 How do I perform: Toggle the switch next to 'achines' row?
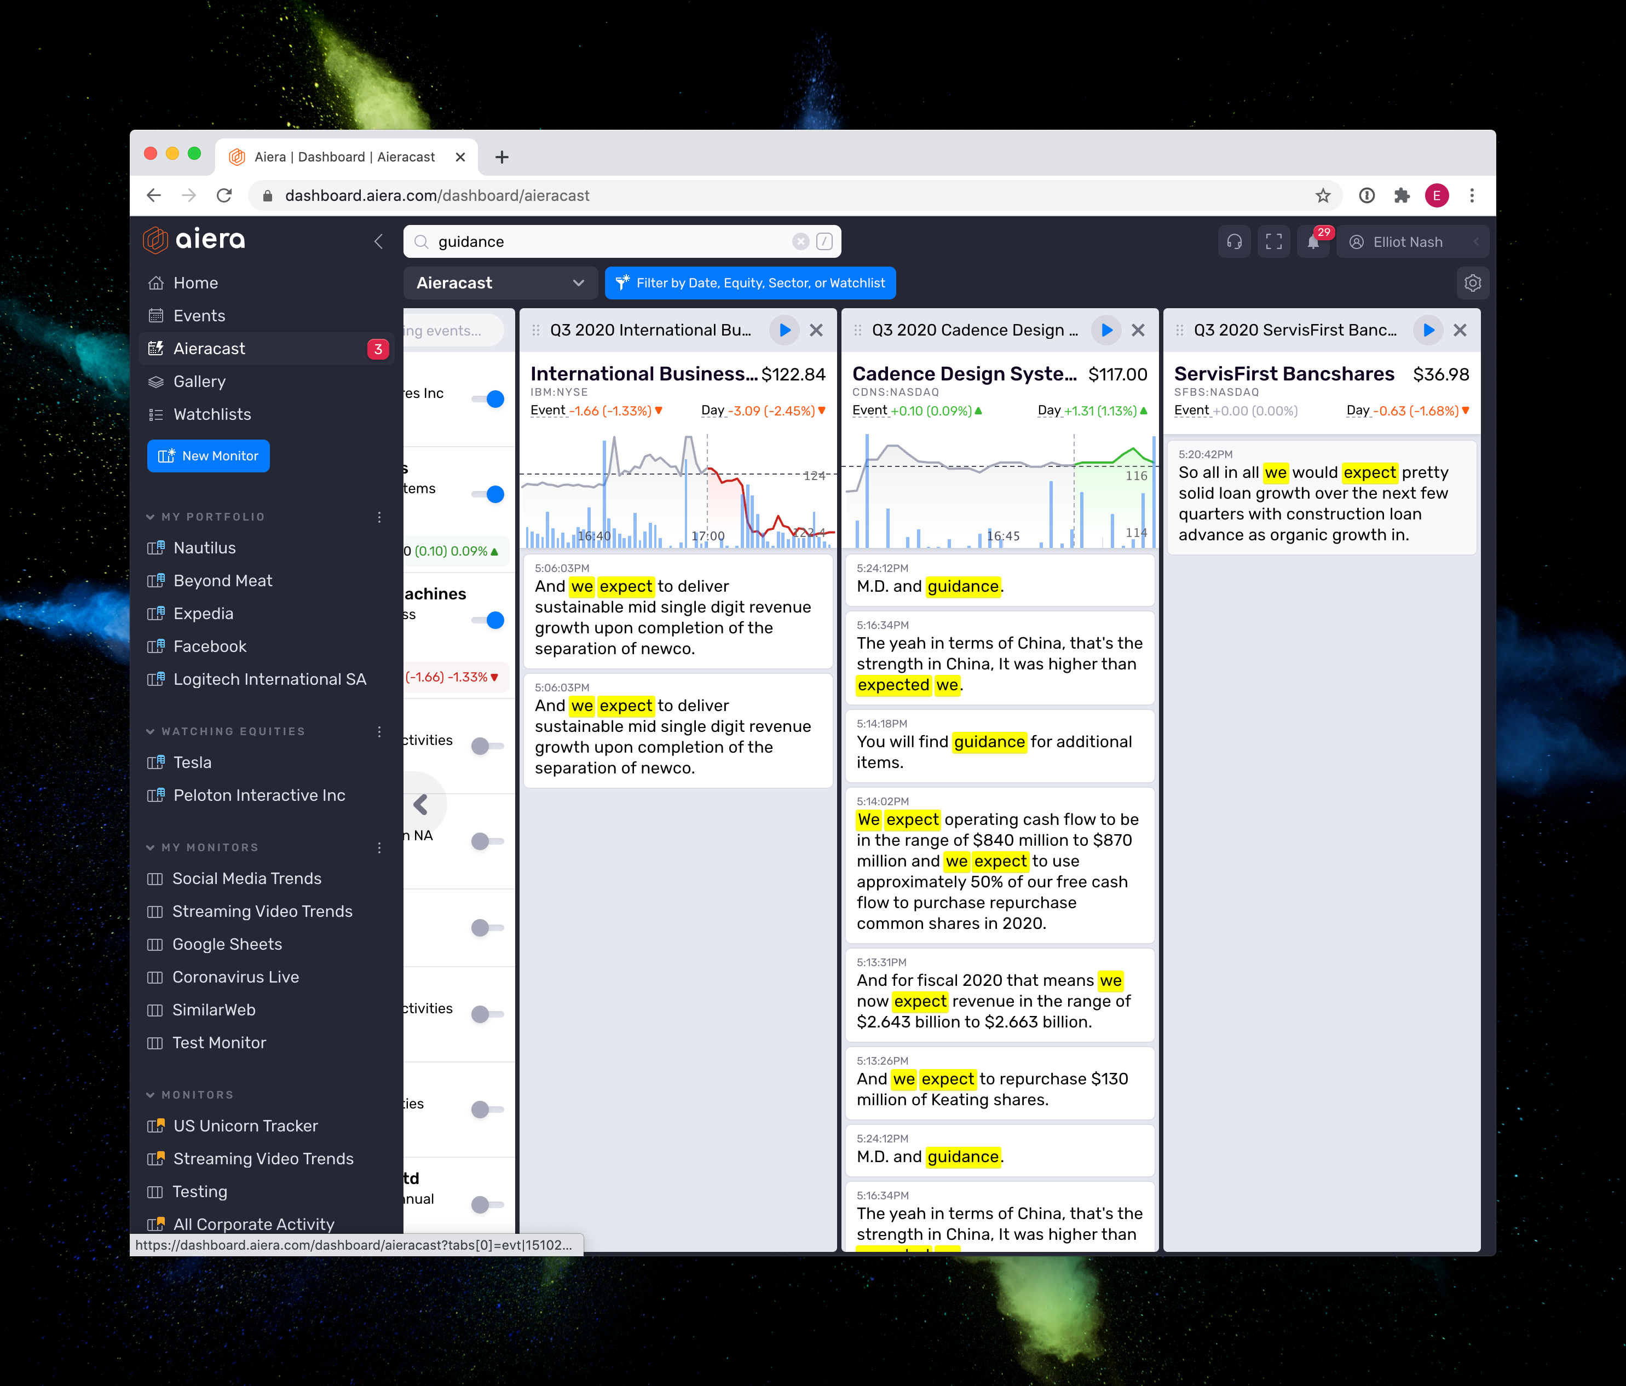pos(488,620)
